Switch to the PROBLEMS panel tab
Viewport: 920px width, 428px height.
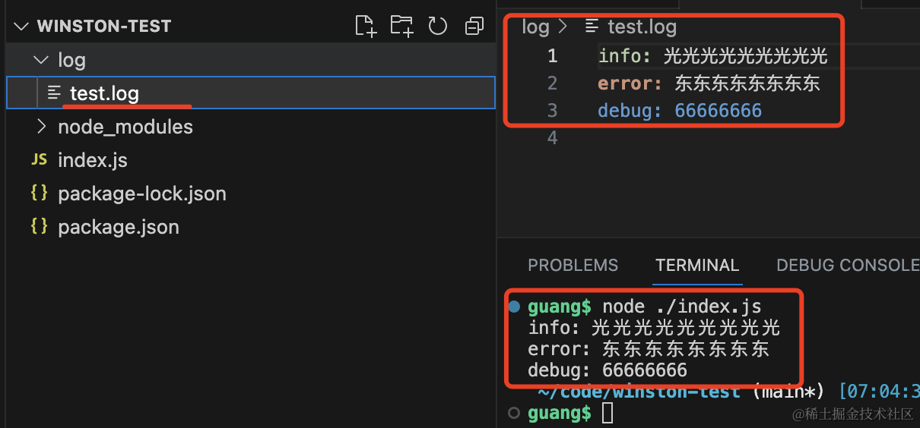[x=573, y=265]
